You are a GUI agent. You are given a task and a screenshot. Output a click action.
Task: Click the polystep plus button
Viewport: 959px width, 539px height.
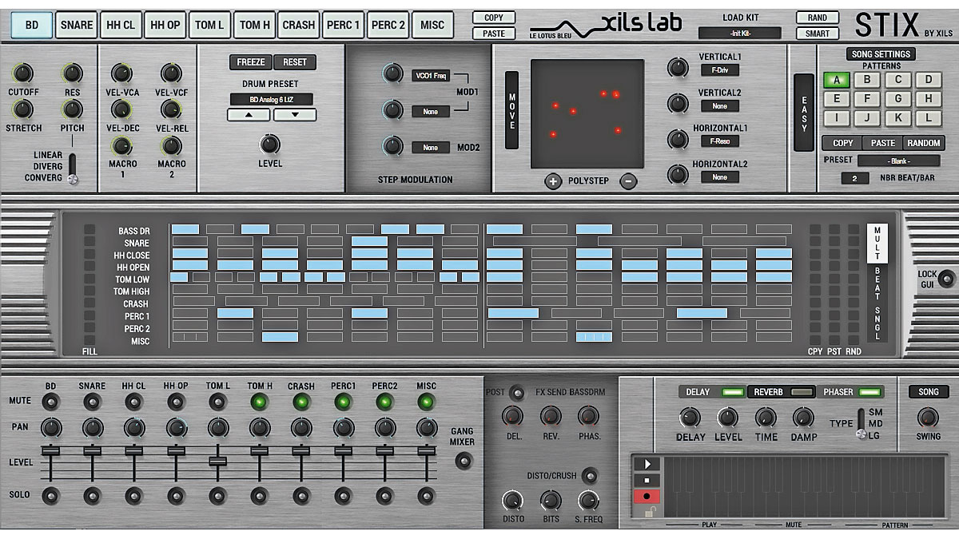tap(553, 181)
